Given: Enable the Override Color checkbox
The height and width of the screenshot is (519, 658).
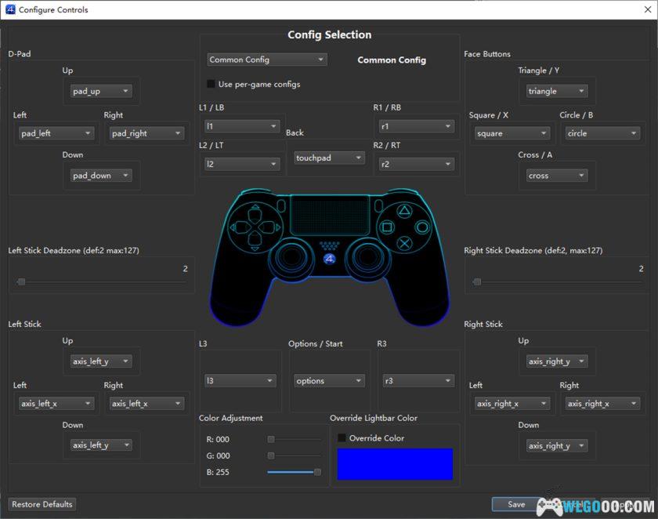Looking at the screenshot, I should (342, 439).
